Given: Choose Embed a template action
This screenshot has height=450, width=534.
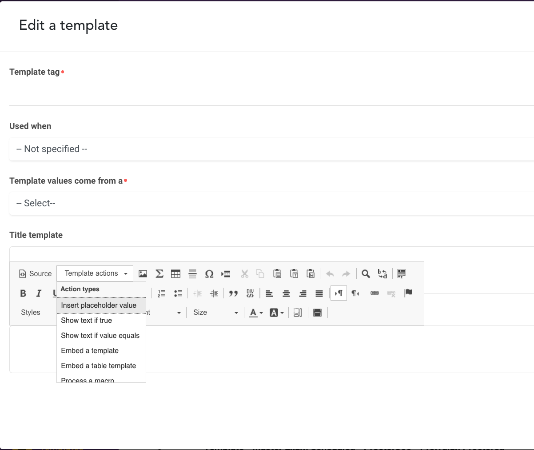Looking at the screenshot, I should [101, 350].
